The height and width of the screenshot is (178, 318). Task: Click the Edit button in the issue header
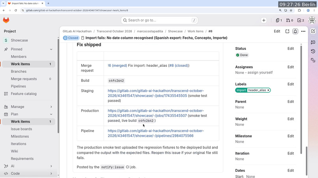(x=277, y=31)
